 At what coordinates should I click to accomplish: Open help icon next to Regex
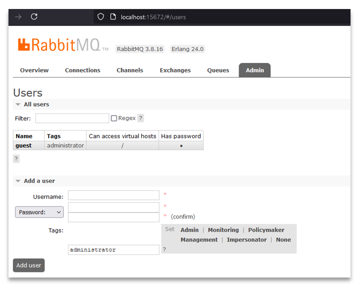141,118
